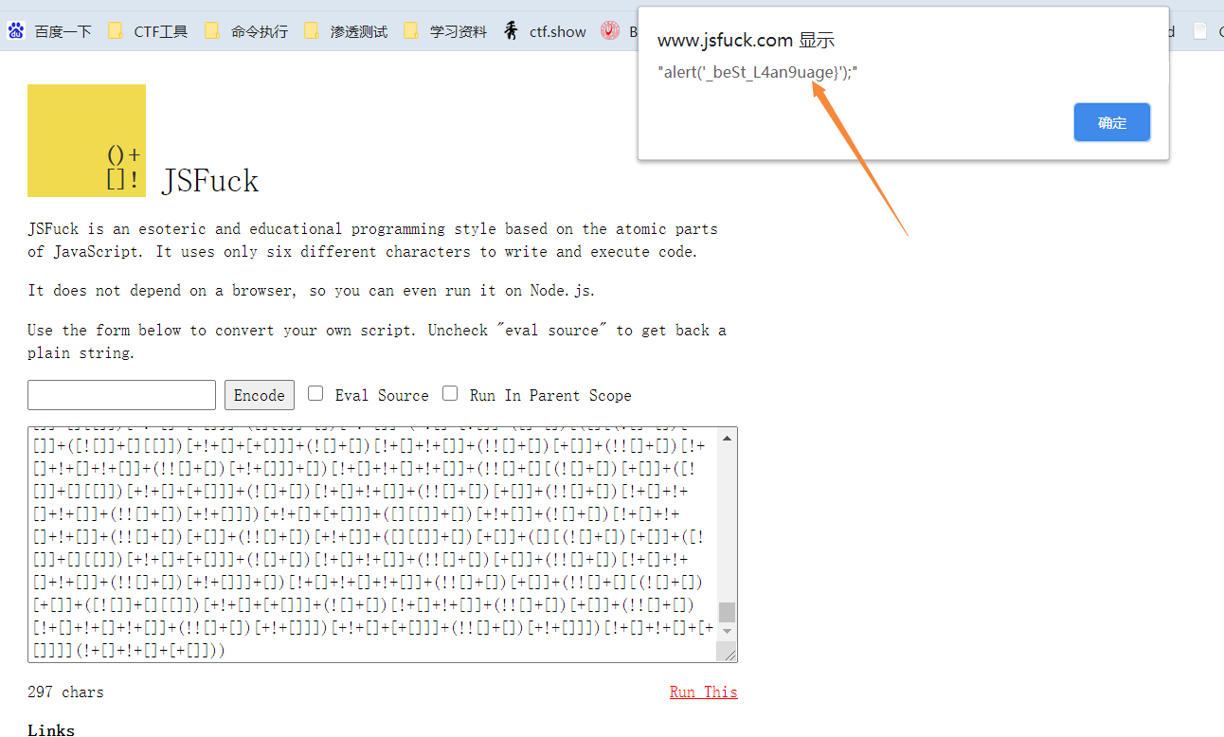The height and width of the screenshot is (737, 1224).
Task: Click the alert message "alert('_beSt_L4an9uage}');"
Action: click(758, 72)
